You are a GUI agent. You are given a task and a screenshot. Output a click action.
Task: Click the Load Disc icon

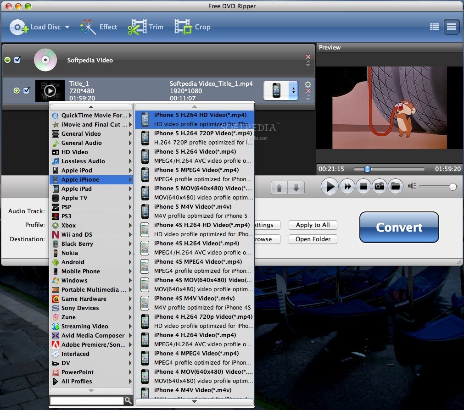(19, 27)
